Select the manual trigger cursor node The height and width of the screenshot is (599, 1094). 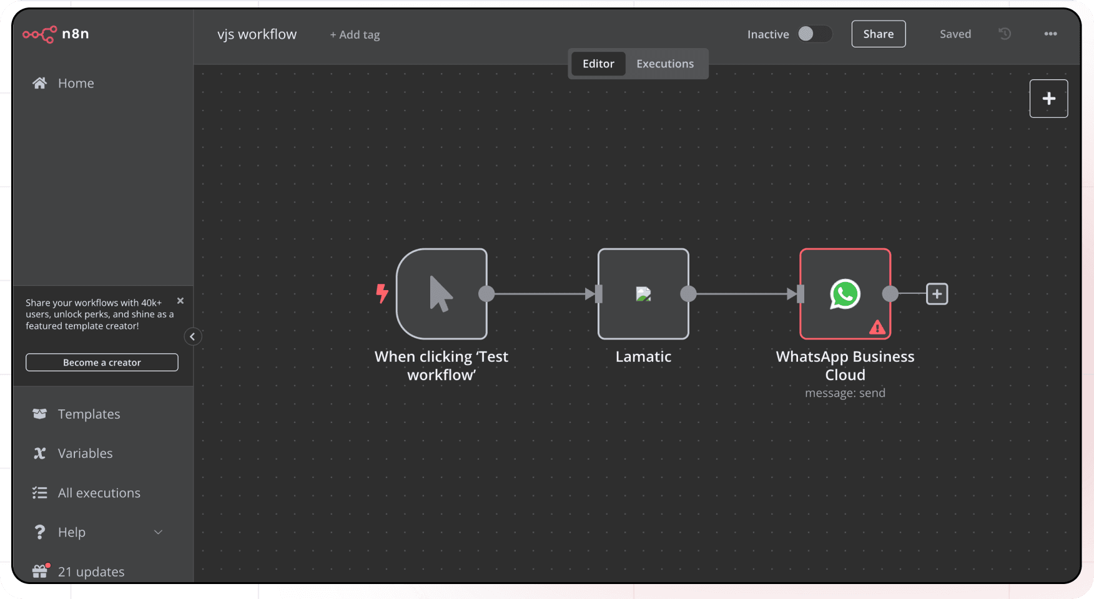coord(441,294)
